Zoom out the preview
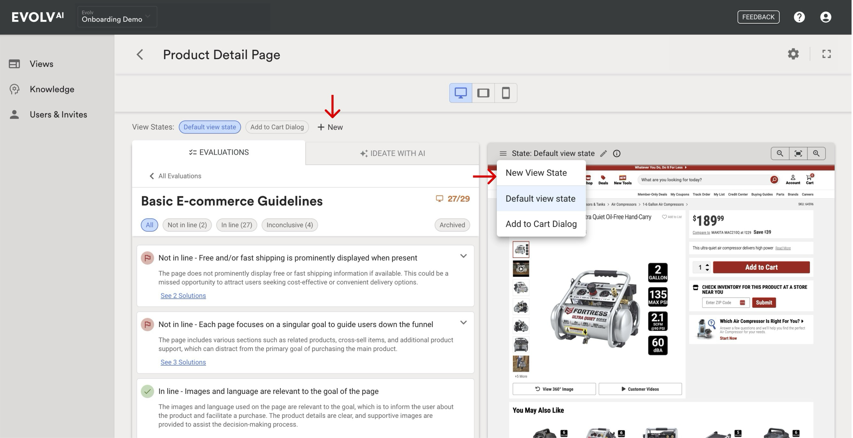This screenshot has width=853, height=438. coord(780,153)
